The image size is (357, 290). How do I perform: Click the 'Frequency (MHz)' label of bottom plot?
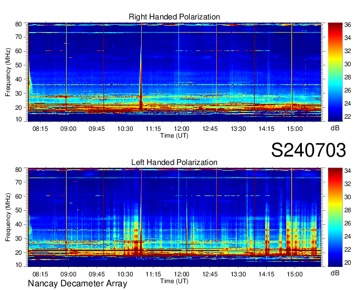(8, 217)
